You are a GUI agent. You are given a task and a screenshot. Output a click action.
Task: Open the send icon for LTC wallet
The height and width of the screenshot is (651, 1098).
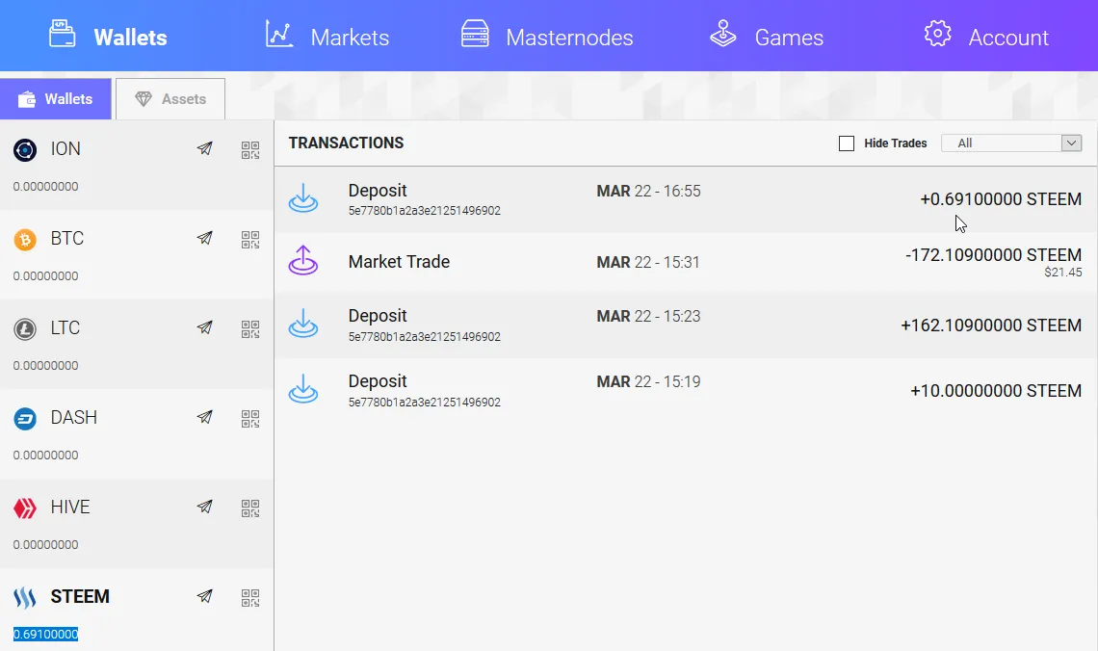point(204,327)
